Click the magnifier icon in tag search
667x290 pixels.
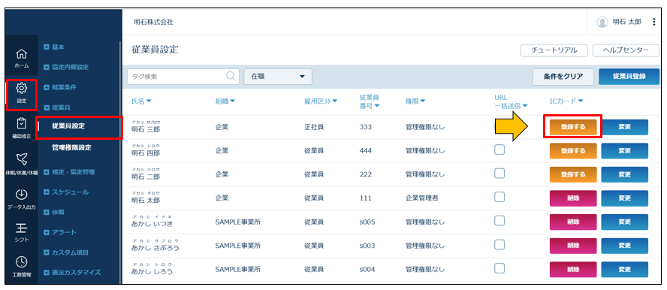231,76
